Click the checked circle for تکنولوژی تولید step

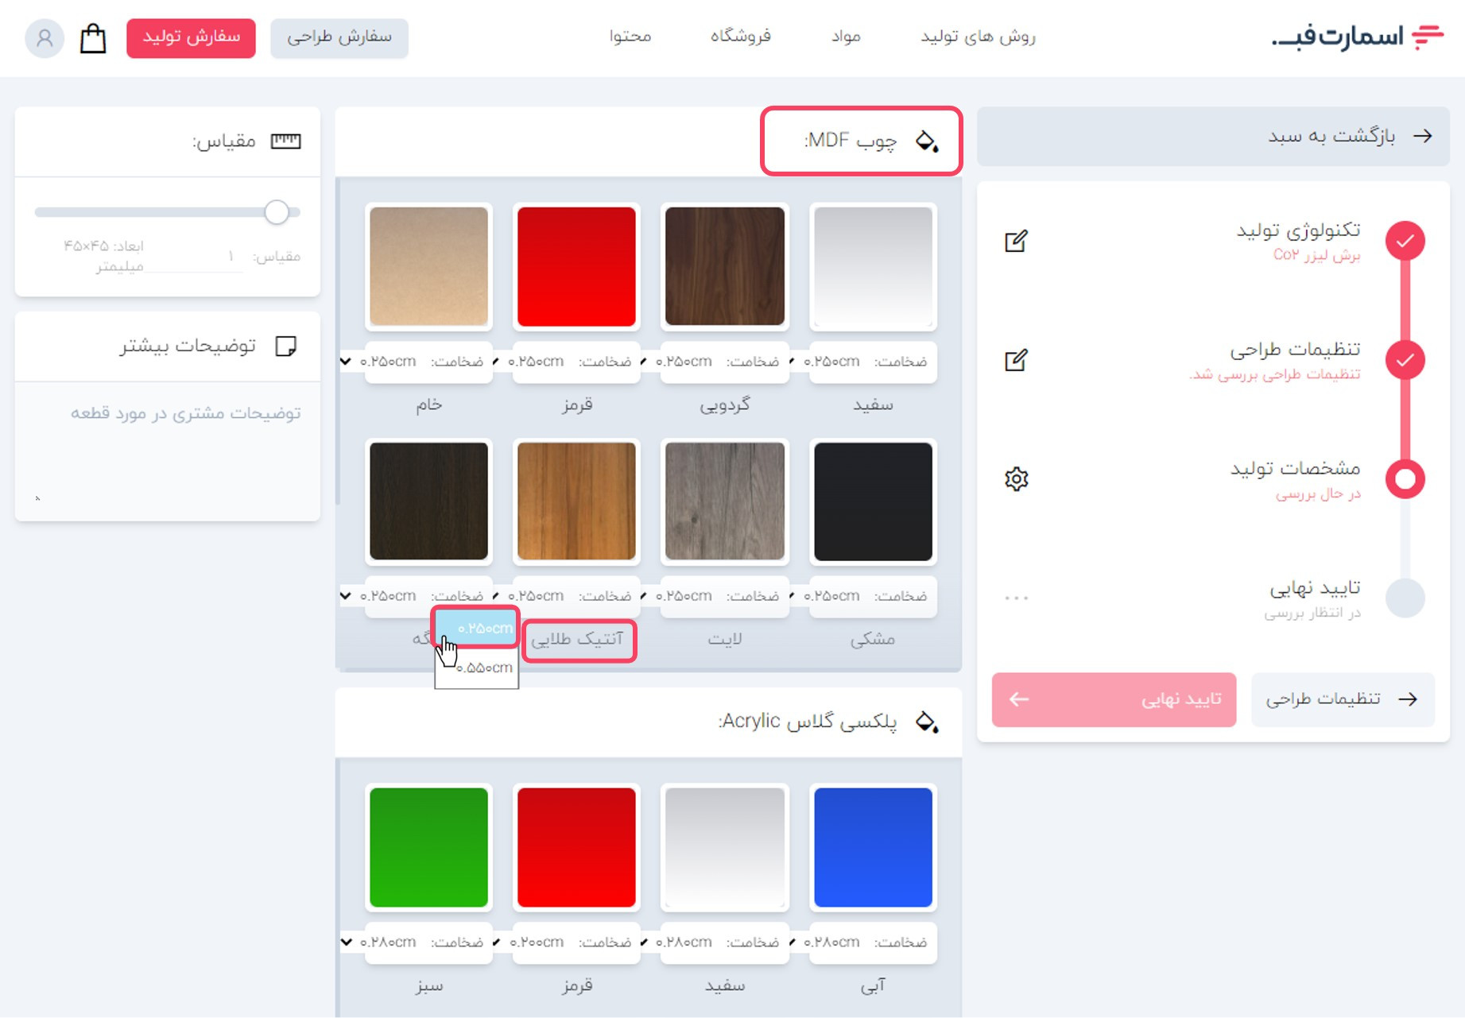[x=1405, y=241]
